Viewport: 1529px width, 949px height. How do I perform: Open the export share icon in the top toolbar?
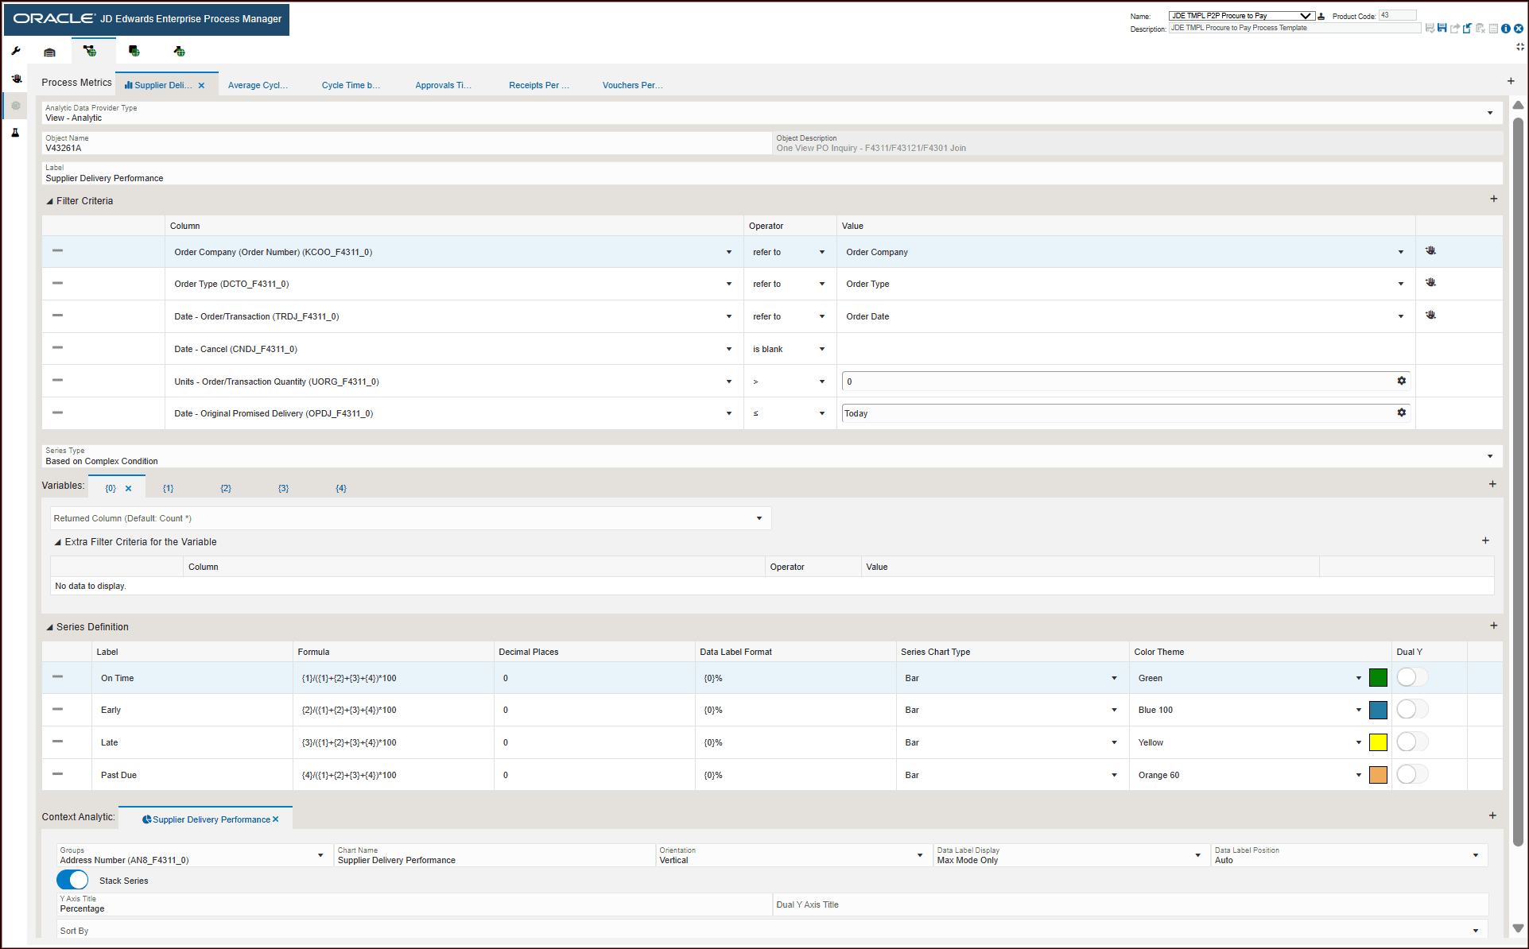[x=1454, y=28]
